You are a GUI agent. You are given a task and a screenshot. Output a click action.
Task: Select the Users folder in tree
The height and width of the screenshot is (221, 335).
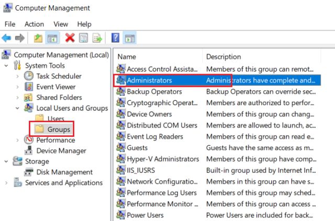pos(50,119)
